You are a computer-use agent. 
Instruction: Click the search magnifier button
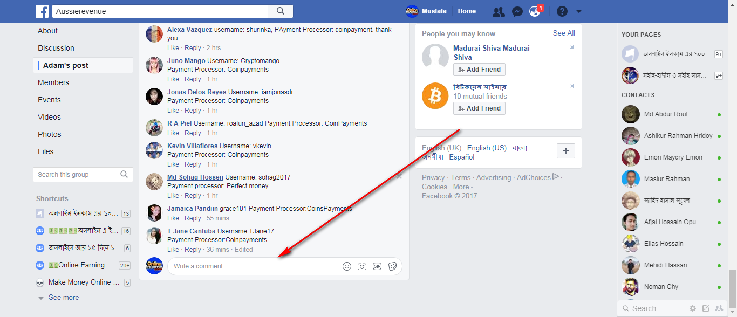(x=281, y=11)
